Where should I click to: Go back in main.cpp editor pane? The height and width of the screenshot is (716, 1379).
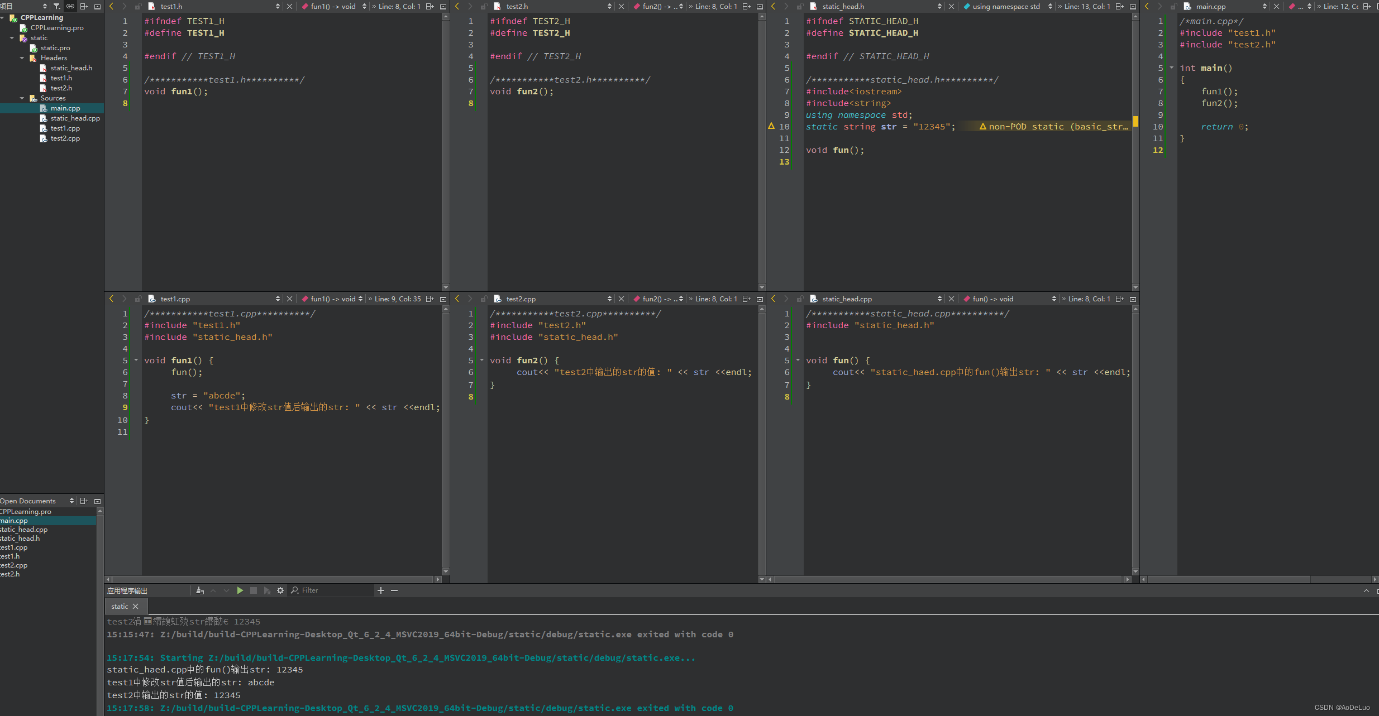1147,6
